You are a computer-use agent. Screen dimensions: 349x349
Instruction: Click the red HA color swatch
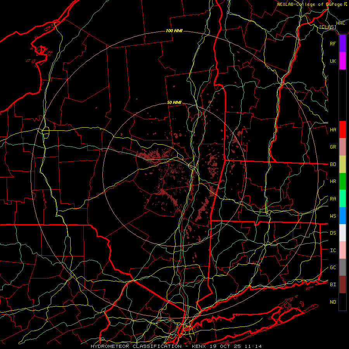click(x=342, y=130)
